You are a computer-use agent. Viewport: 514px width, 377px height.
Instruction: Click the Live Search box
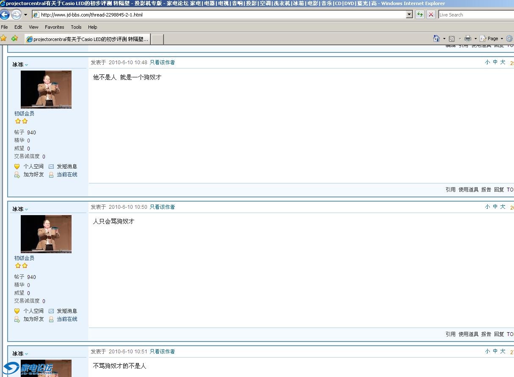pos(476,15)
